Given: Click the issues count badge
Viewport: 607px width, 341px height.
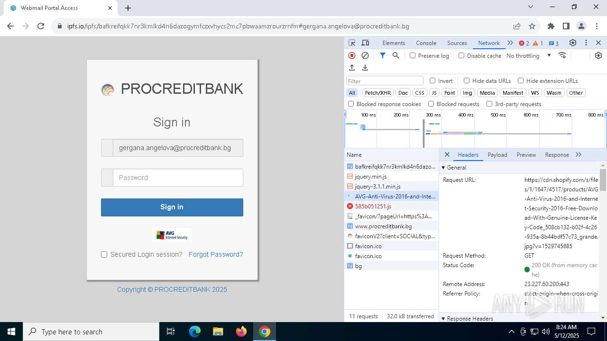Looking at the screenshot, I should point(554,43).
